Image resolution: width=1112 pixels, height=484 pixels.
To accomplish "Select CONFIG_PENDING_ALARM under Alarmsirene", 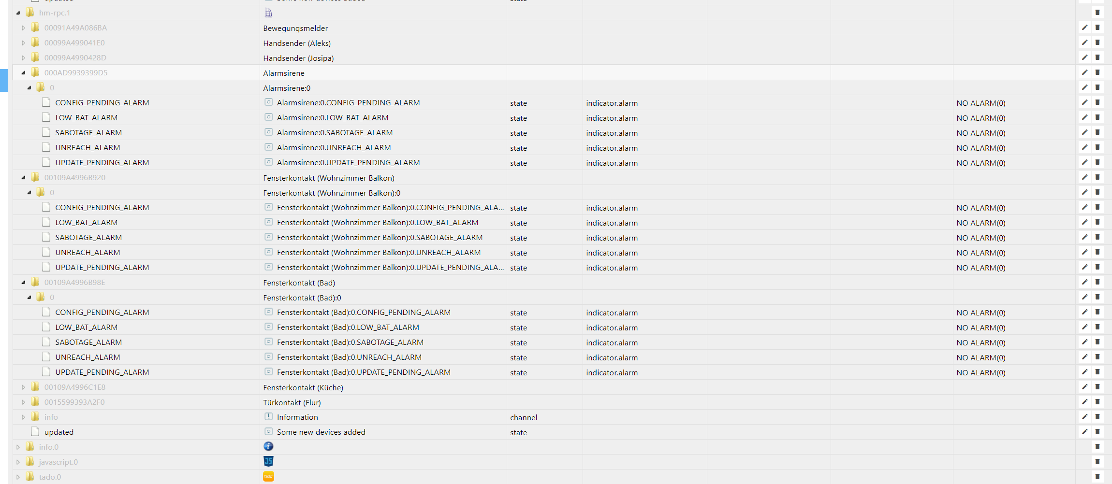I will 102,102.
